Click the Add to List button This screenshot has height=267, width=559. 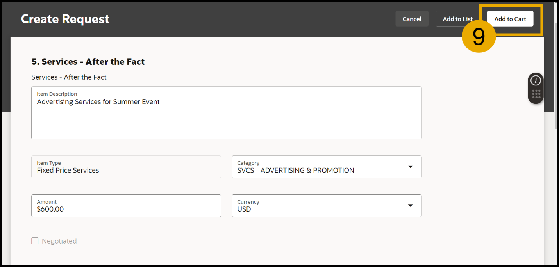(x=457, y=19)
